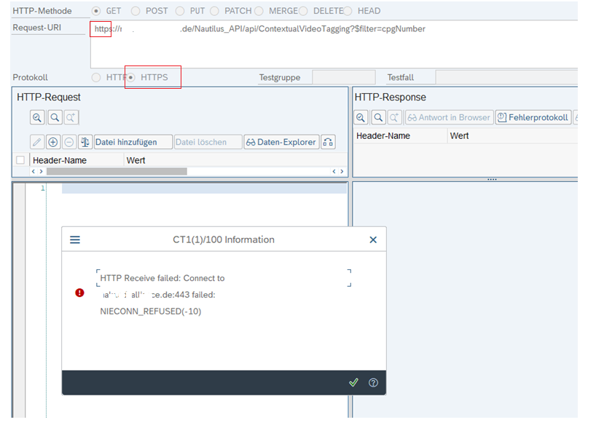Click the search icon in HTTP-Request toolbar
This screenshot has width=604, height=433.
coord(55,117)
